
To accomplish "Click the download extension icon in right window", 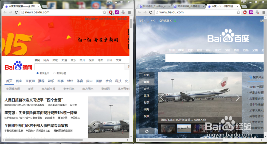I will [257, 12].
